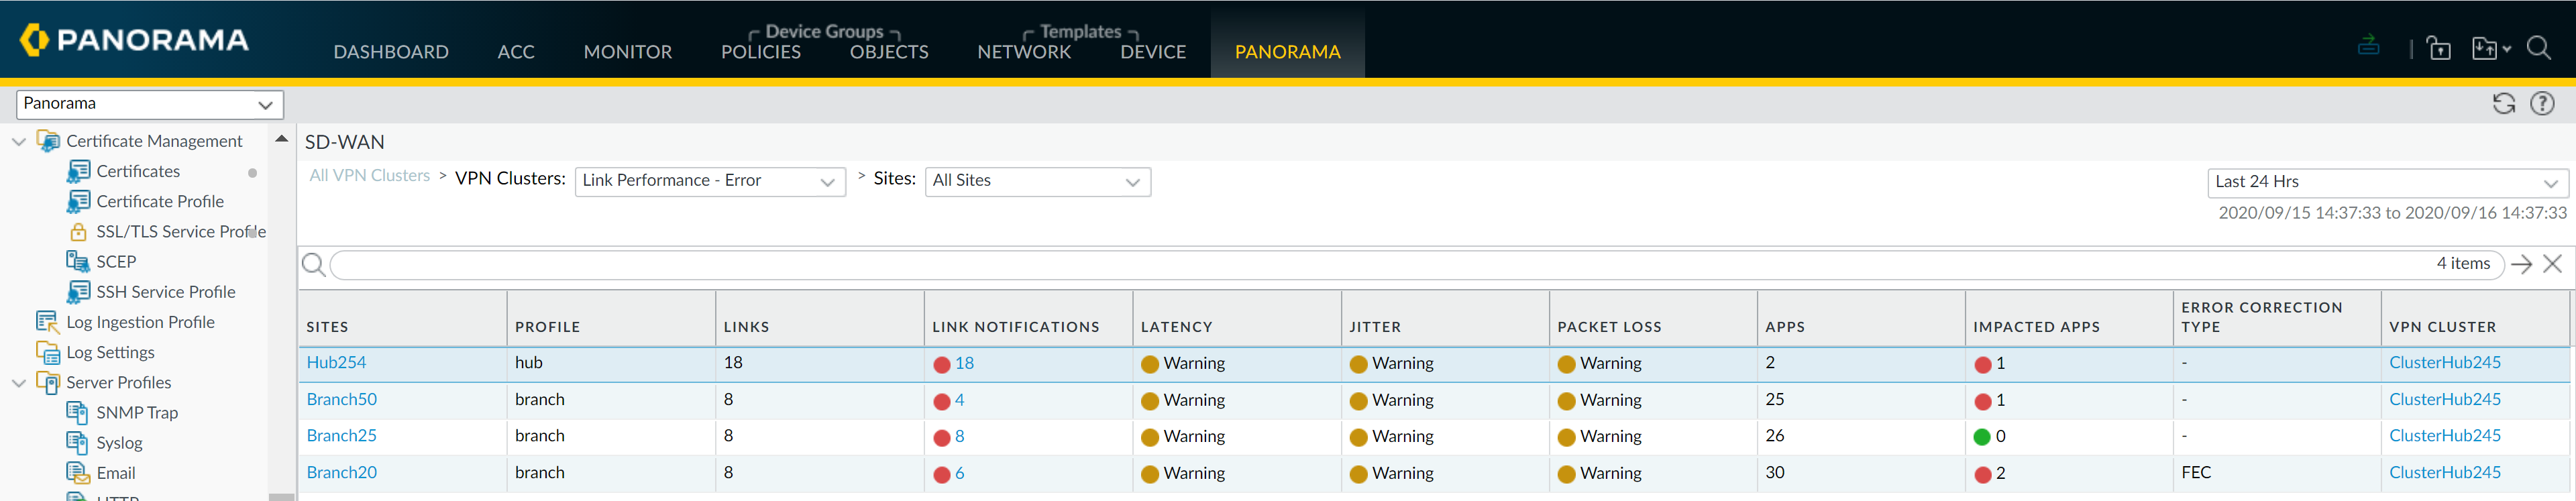The height and width of the screenshot is (501, 2576).
Task: Click the Certificates icon in sidebar
Action: click(78, 172)
